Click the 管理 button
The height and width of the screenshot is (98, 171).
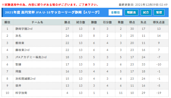[159, 12]
